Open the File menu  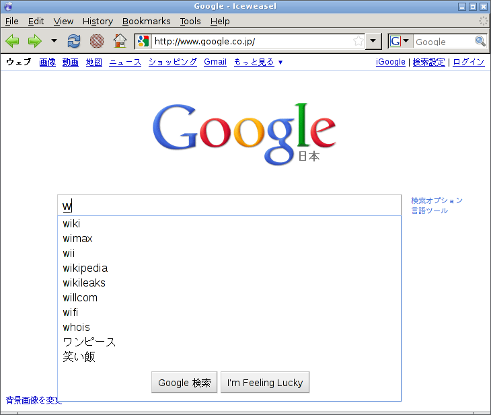(12, 22)
